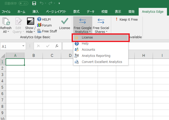Open Customize Quick Access Toolbar dropdown
The height and width of the screenshot is (120, 169).
59,3
